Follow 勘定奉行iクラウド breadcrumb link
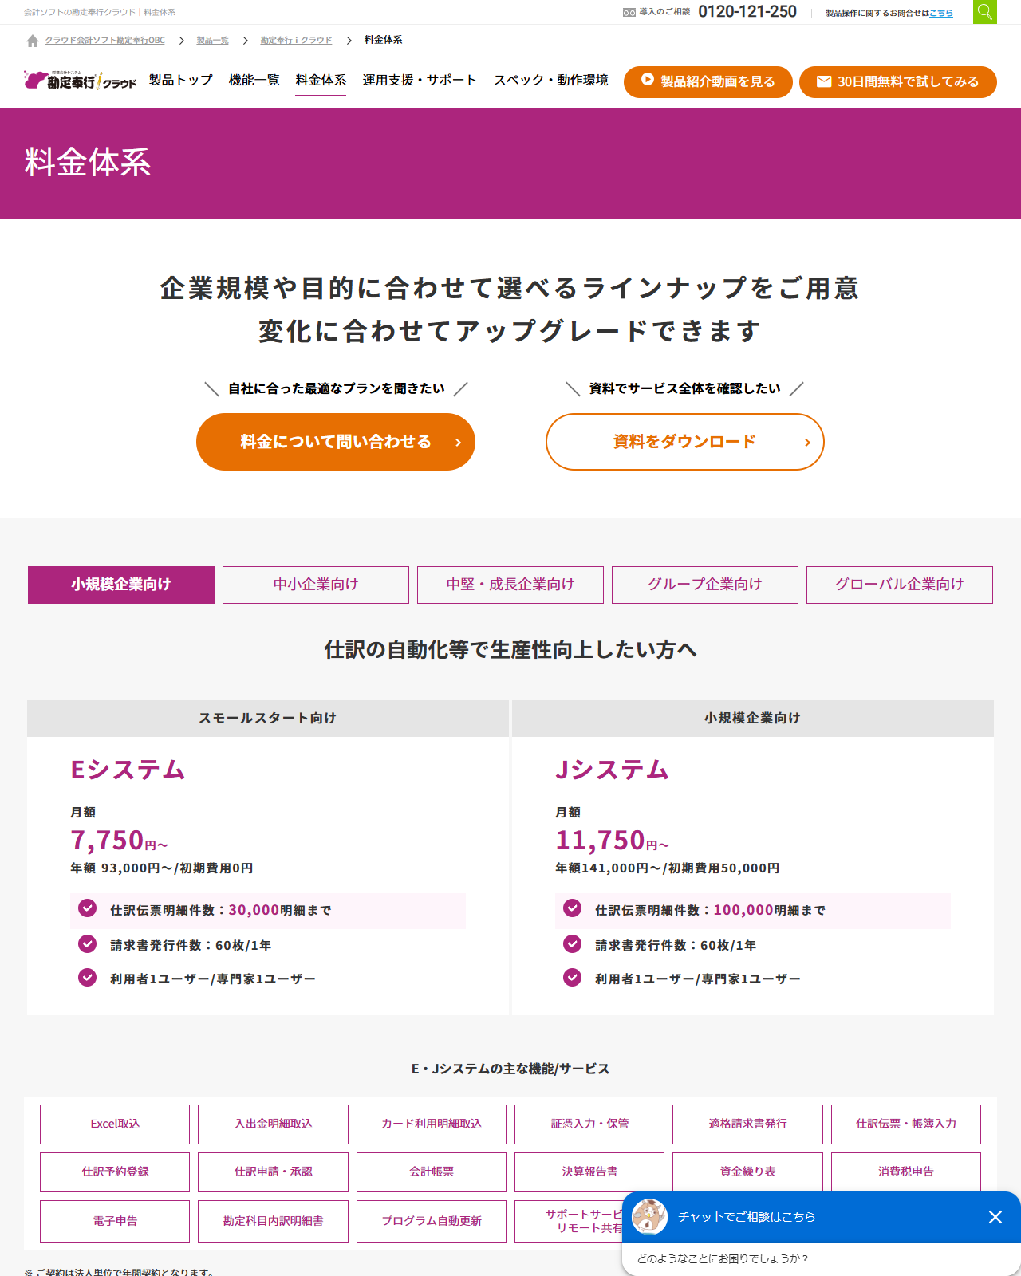The width and height of the screenshot is (1021, 1276). (x=297, y=40)
